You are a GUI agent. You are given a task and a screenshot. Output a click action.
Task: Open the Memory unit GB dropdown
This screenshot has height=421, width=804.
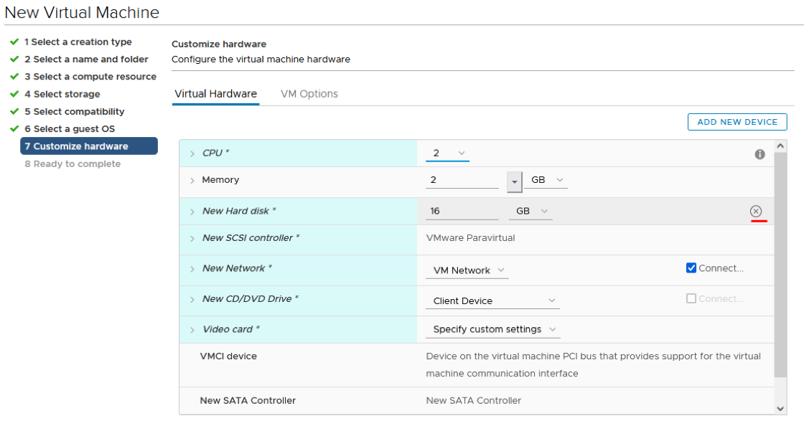546,180
